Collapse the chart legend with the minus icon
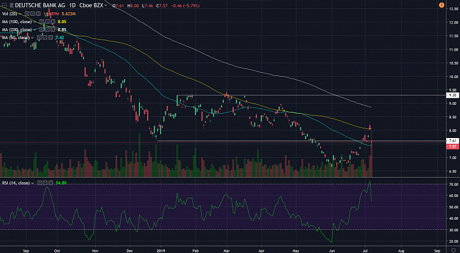Image resolution: width=460 pixels, height=253 pixels. (4, 5)
